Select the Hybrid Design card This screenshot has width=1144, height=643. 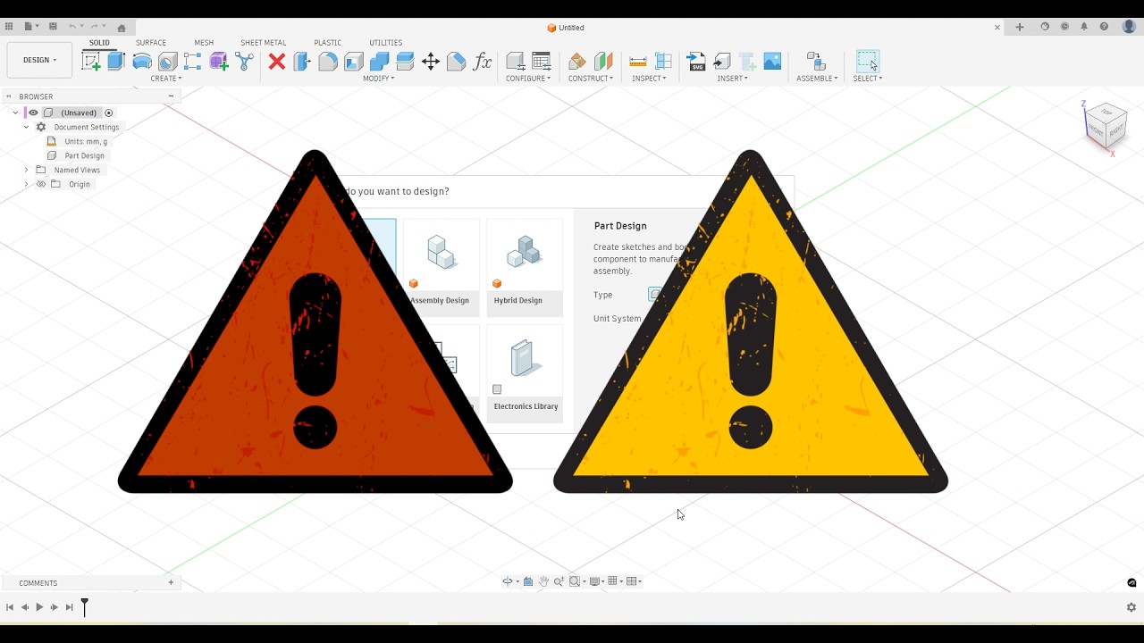click(525, 268)
